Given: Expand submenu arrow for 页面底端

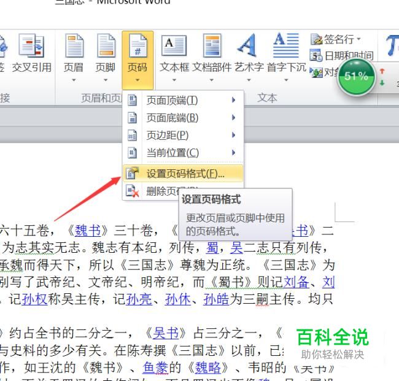Looking at the screenshot, I should (233, 118).
